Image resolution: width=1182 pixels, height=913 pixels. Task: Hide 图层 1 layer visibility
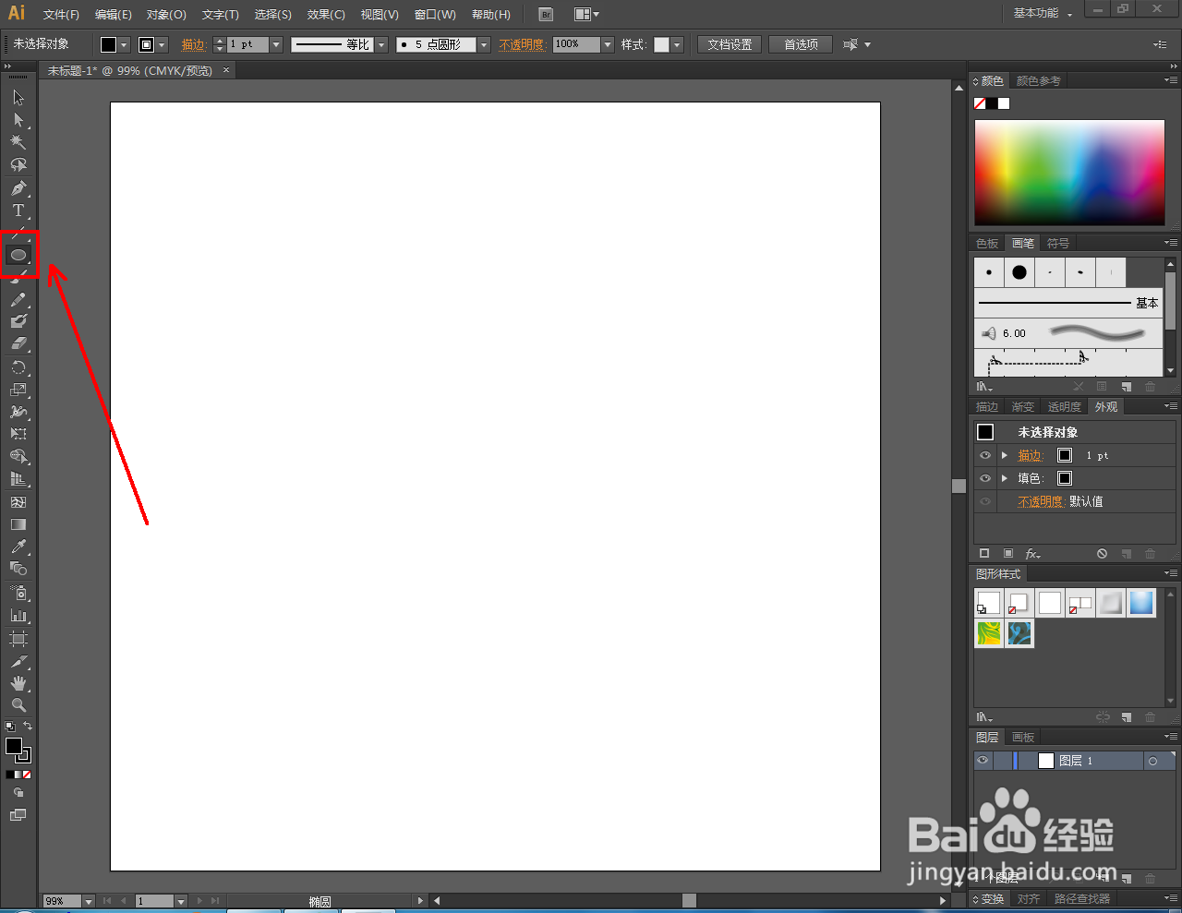[x=983, y=761]
